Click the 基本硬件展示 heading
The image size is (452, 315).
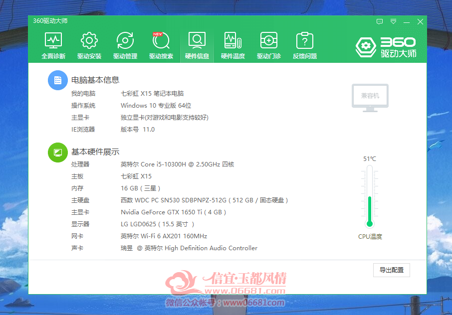coord(95,152)
